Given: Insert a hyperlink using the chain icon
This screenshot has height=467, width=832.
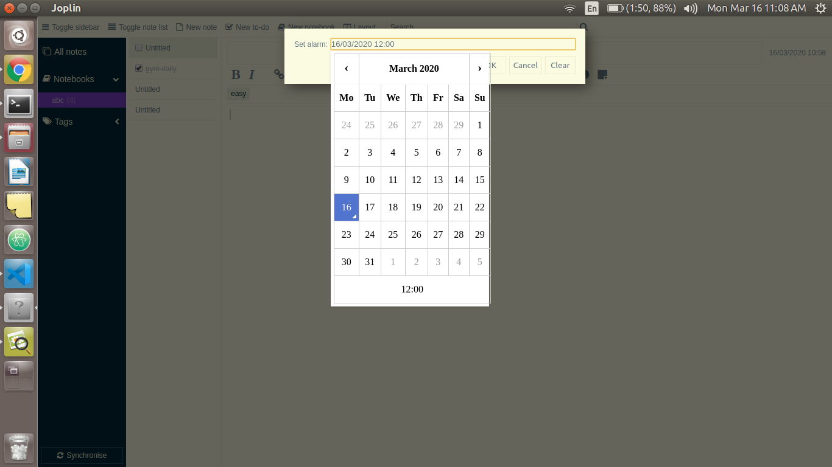Looking at the screenshot, I should tap(278, 74).
